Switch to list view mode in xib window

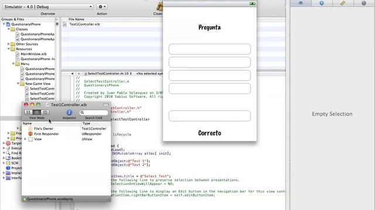tap(36, 112)
